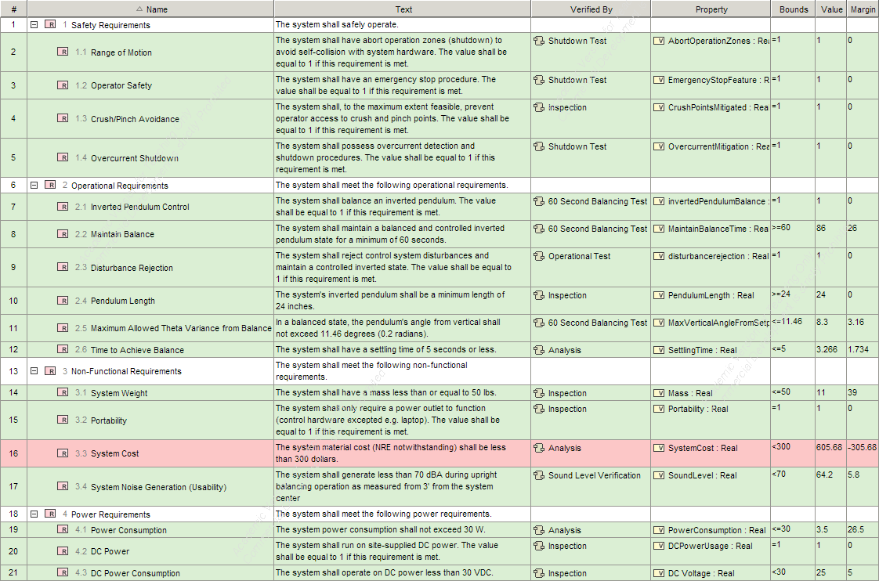The width and height of the screenshot is (879, 581).
Task: Click activity icon beside Operational Test
Action: 539,256
